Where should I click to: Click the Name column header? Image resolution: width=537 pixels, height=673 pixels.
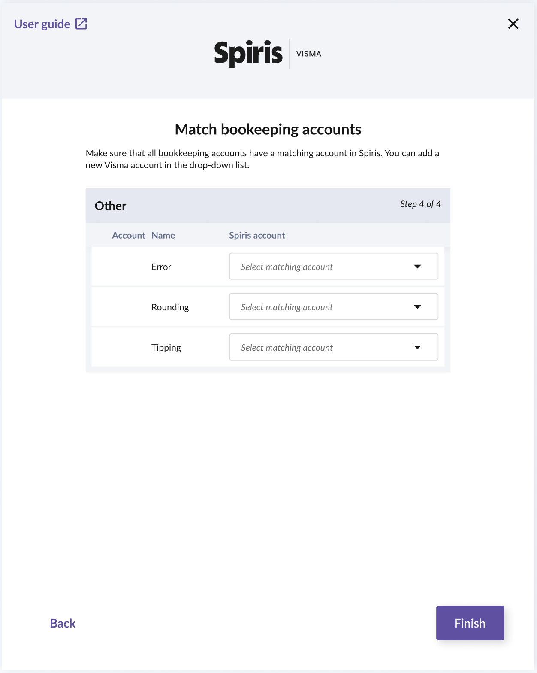(163, 235)
